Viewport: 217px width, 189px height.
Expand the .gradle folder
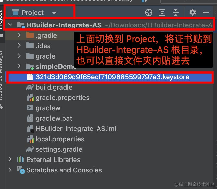click(19, 35)
